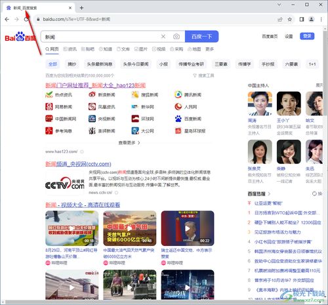
Task: Open the 更多 search category menu
Action: [x=209, y=49]
